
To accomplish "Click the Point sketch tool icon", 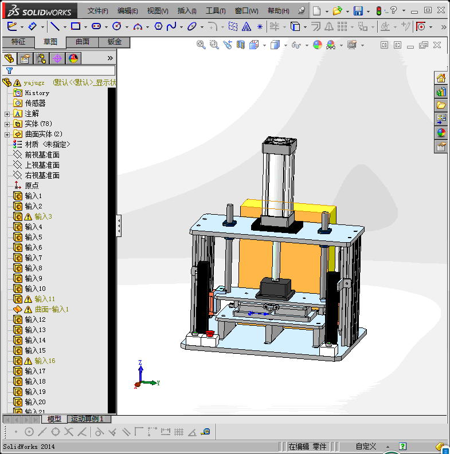I will 260,27.
